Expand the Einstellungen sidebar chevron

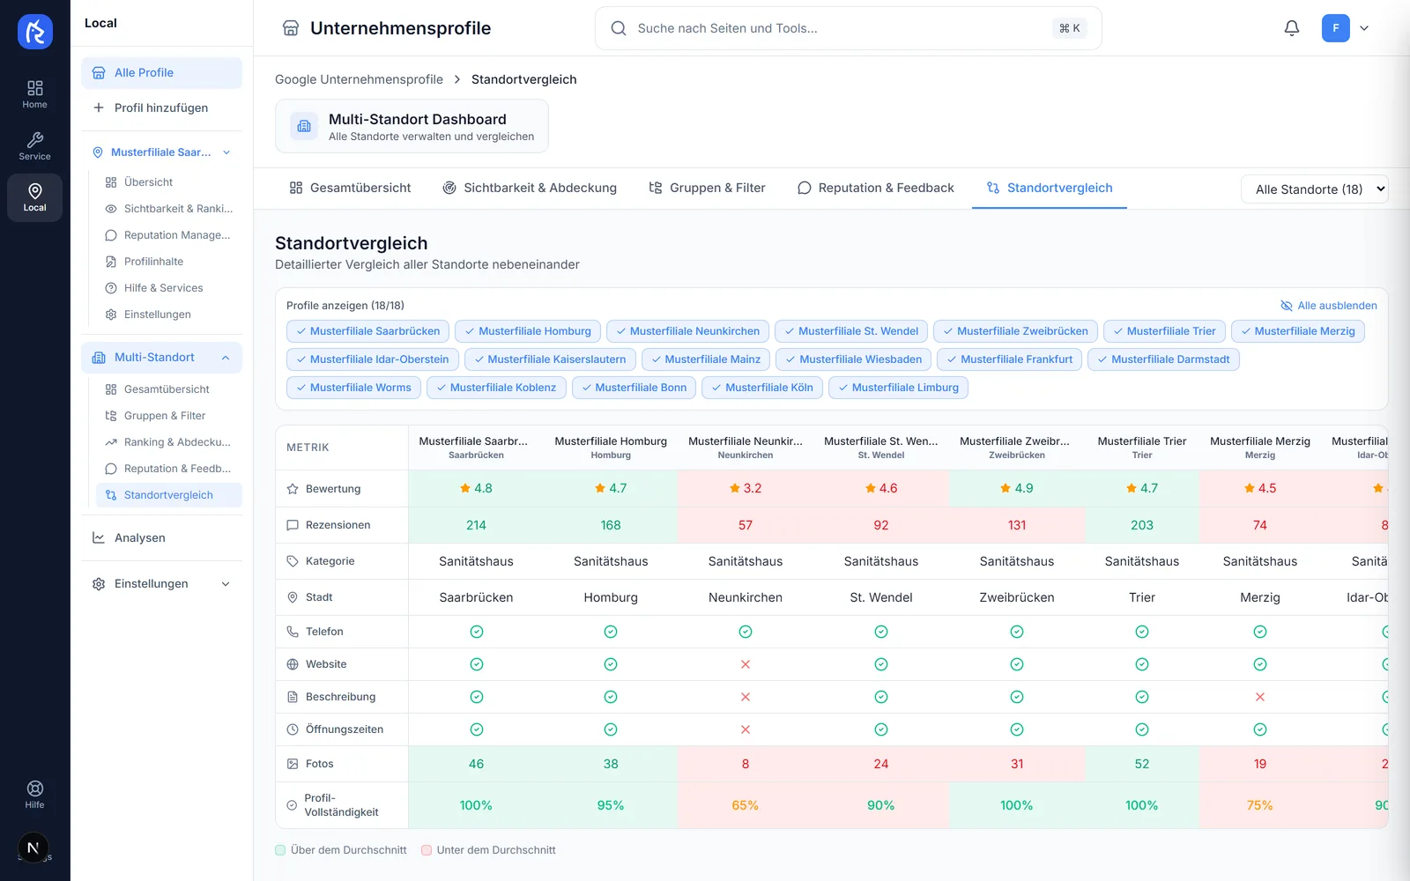(226, 584)
